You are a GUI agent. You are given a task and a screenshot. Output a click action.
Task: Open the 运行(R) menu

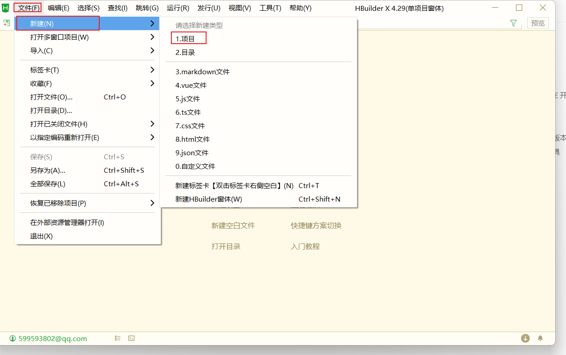coord(178,8)
